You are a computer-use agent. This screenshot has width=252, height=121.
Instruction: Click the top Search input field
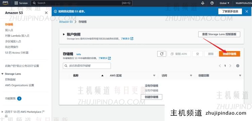click(82, 3)
